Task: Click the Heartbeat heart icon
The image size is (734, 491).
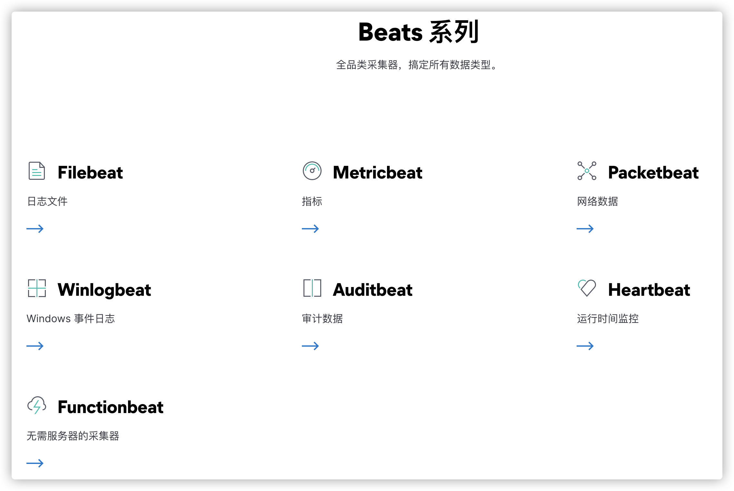Action: [x=587, y=288]
